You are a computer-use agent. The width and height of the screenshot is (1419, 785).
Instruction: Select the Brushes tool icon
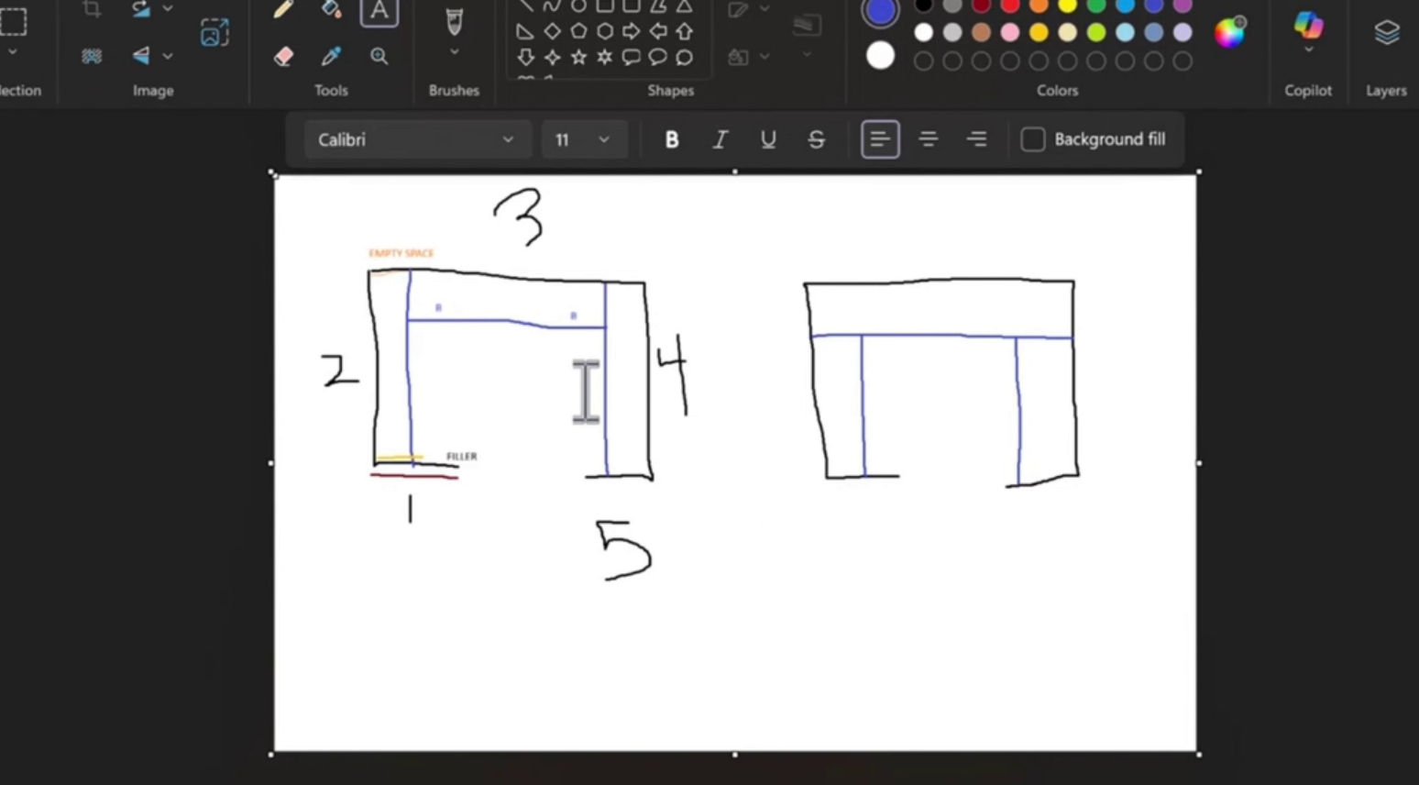(x=454, y=21)
